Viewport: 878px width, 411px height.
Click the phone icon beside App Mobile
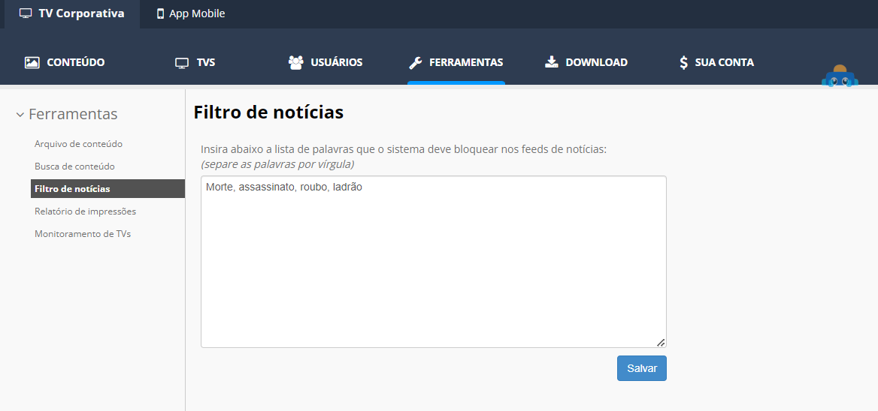pos(161,13)
